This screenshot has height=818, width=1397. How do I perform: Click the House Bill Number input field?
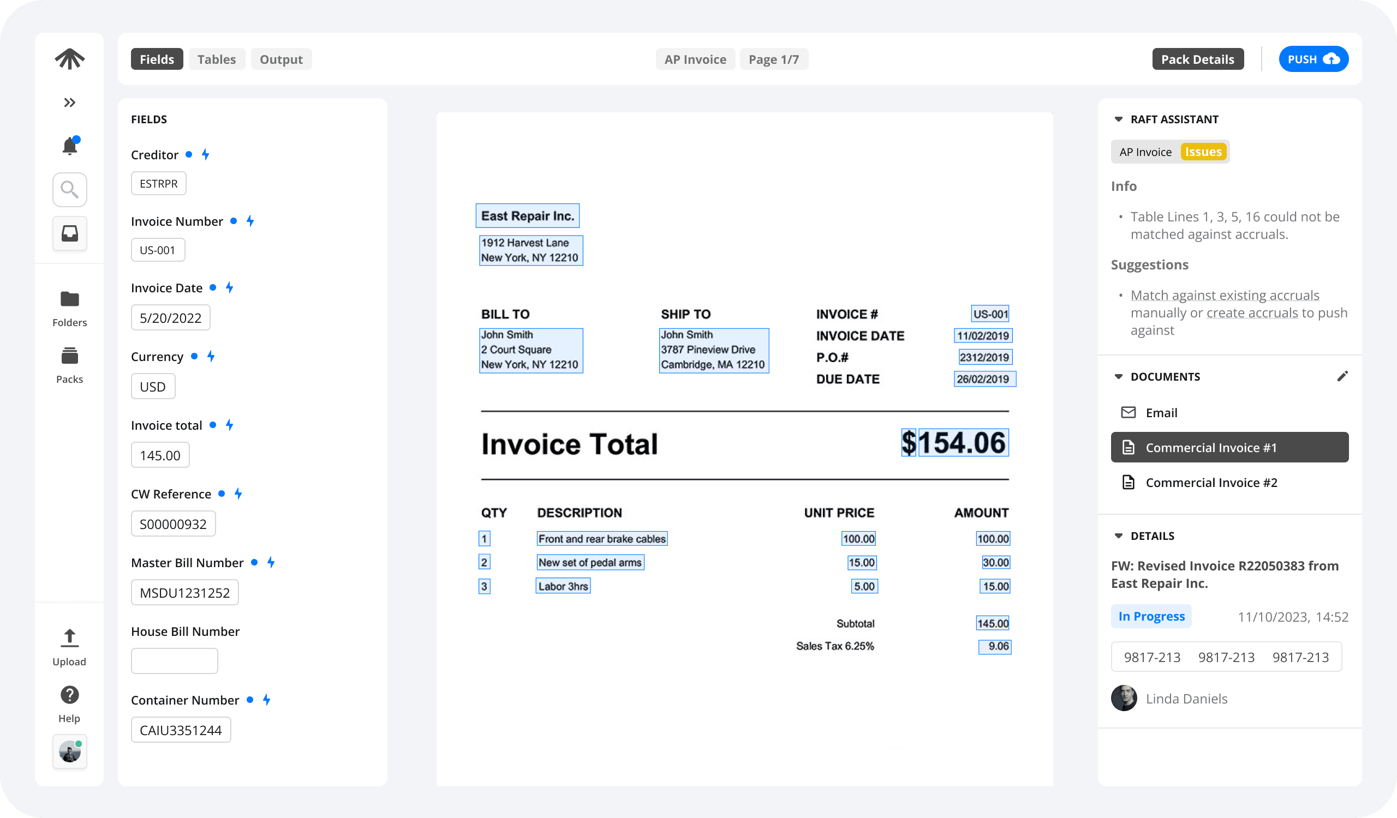point(174,661)
